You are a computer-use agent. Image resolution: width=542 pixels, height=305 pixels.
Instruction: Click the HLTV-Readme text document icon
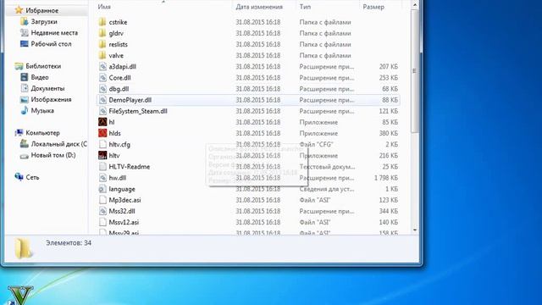tap(102, 167)
